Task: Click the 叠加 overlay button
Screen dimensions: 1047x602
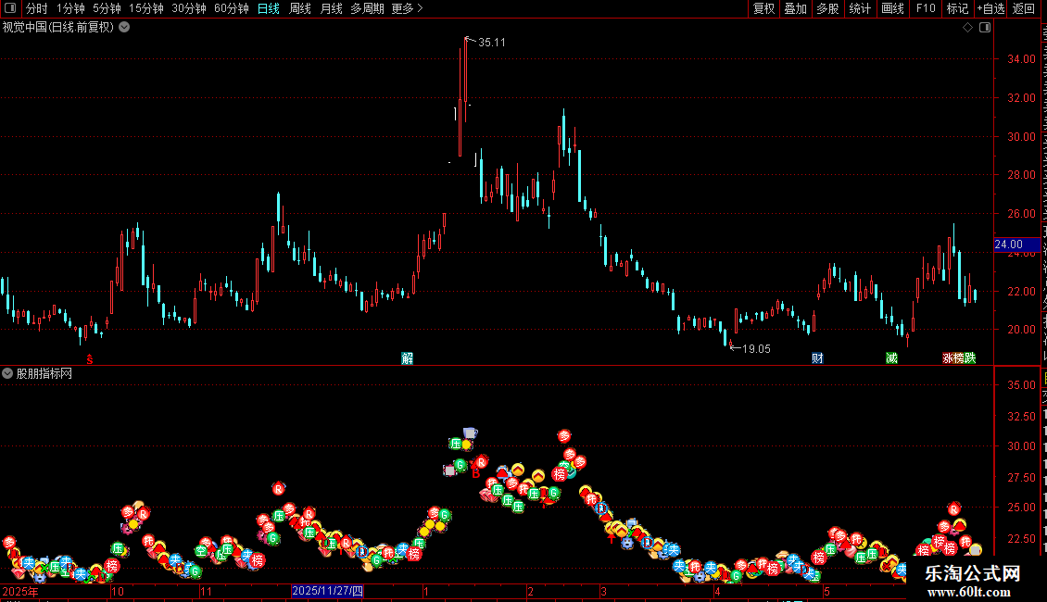Action: pyautogui.click(x=796, y=8)
